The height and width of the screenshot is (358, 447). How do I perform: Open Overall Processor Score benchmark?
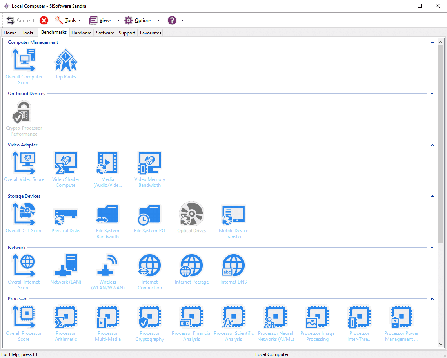(24, 323)
